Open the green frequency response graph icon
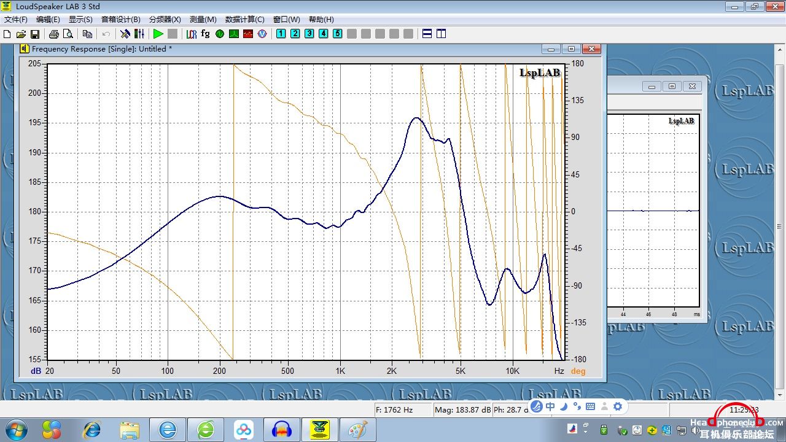The width and height of the screenshot is (786, 442). coord(234,34)
